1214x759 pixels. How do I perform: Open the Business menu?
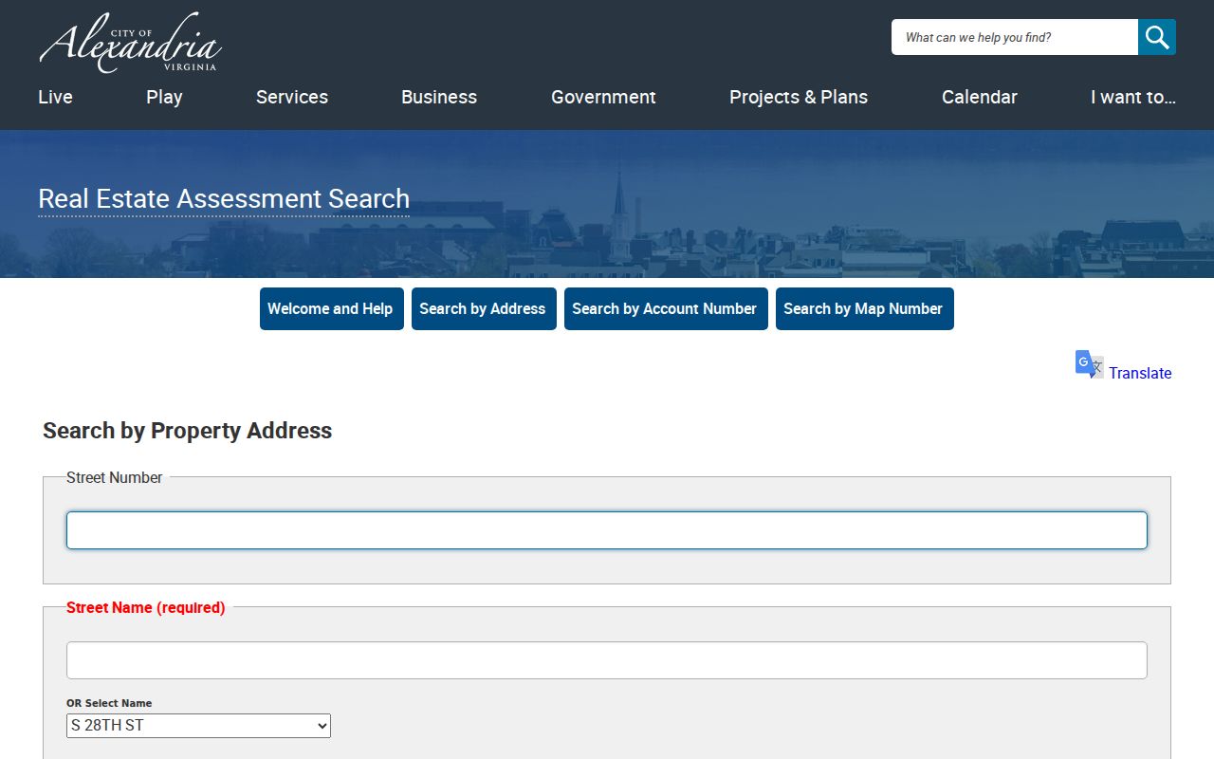pos(439,97)
